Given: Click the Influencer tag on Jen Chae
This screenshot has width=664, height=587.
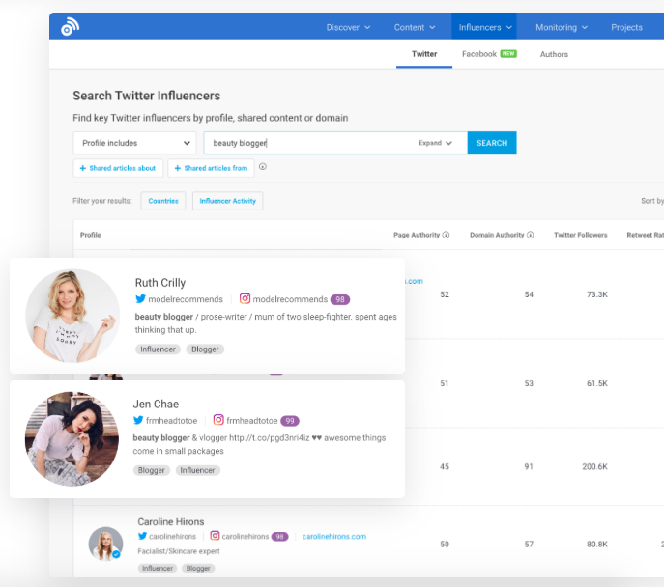Looking at the screenshot, I should pyautogui.click(x=197, y=470).
